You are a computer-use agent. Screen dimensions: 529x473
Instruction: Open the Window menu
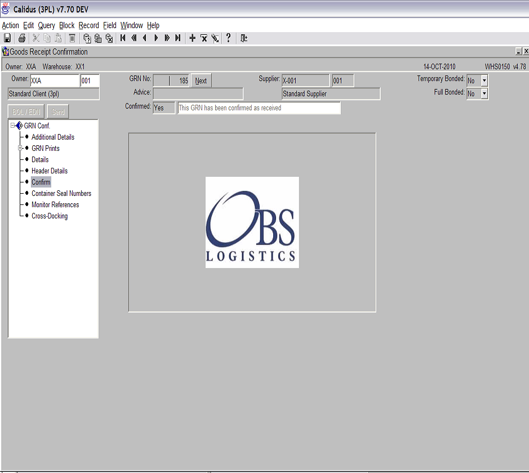132,25
